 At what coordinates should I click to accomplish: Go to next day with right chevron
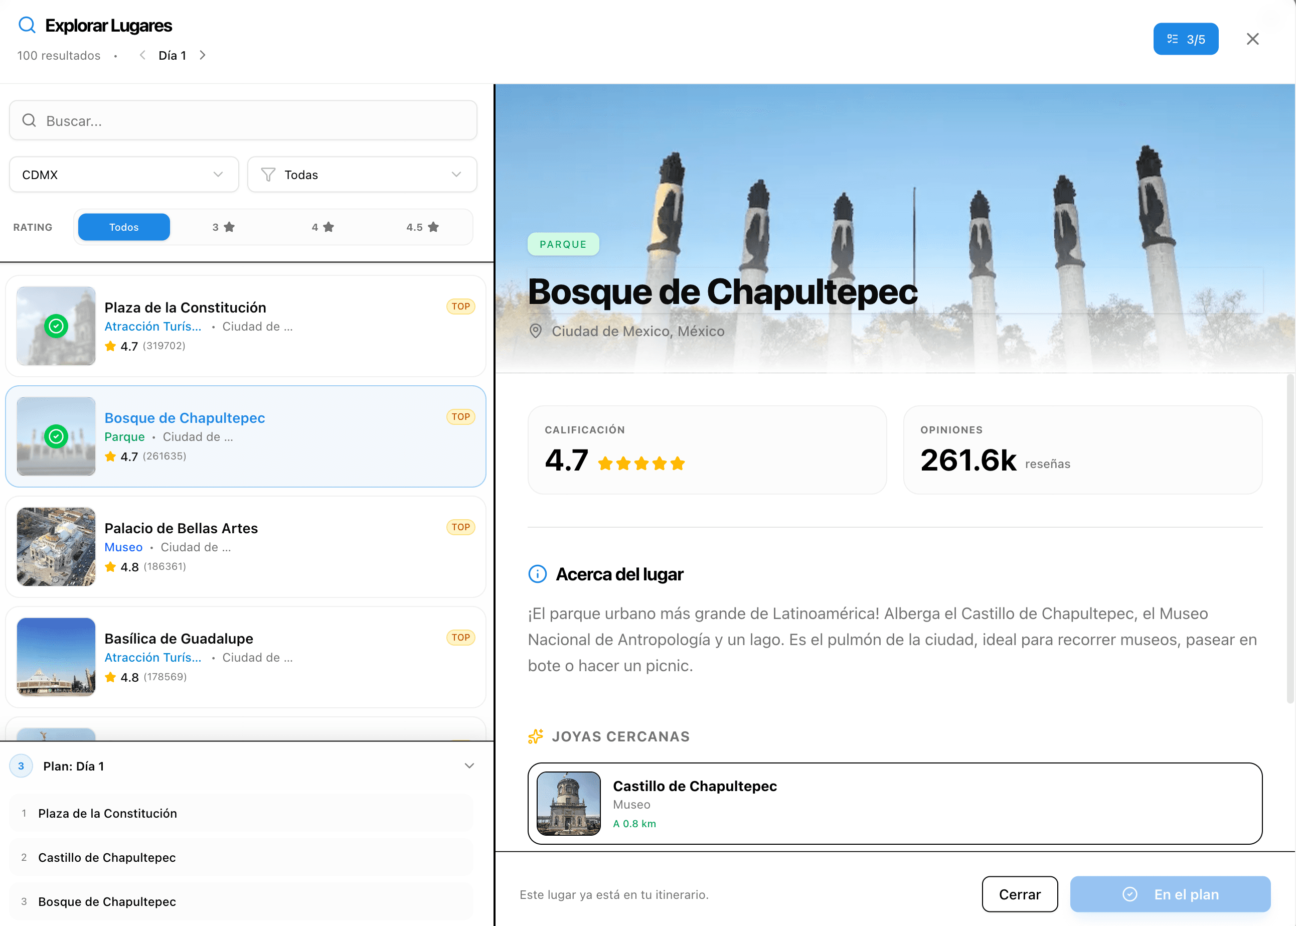point(203,55)
